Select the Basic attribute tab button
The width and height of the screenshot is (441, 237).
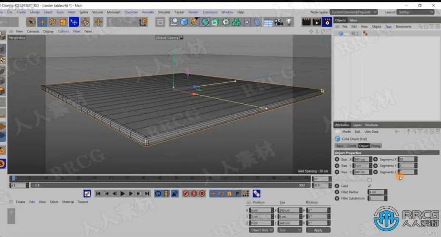tap(340, 146)
